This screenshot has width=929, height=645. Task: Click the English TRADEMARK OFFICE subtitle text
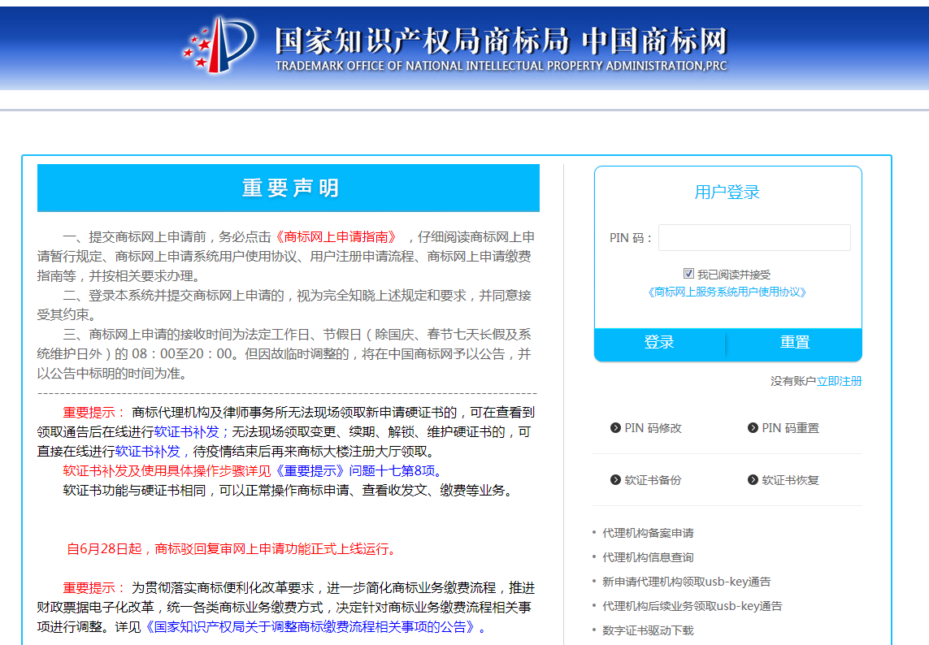[501, 66]
